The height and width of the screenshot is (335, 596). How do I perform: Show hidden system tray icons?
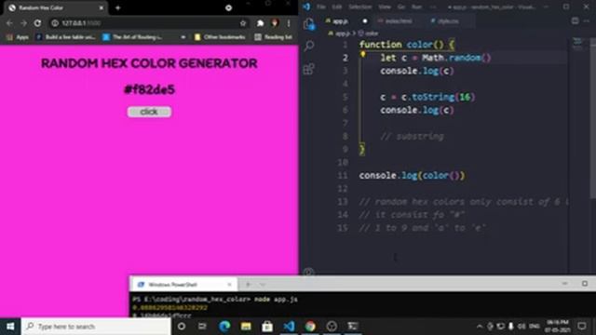click(480, 327)
